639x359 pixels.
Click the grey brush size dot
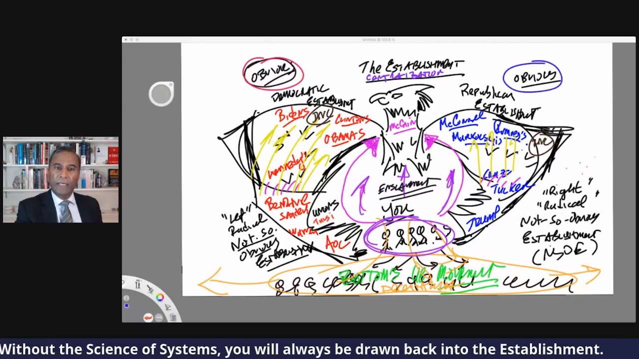[x=126, y=298]
